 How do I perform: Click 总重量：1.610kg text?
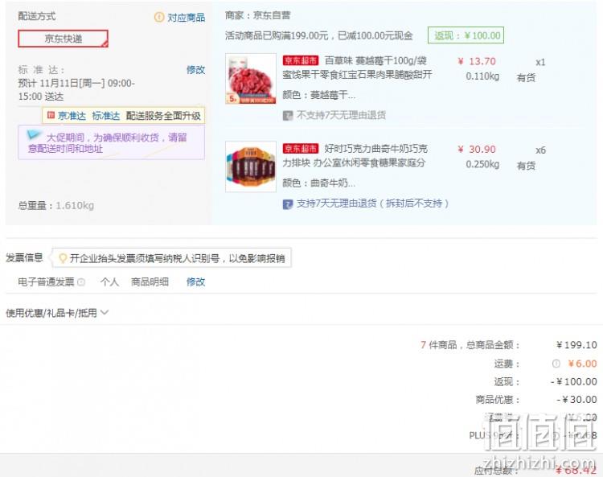[x=56, y=205]
